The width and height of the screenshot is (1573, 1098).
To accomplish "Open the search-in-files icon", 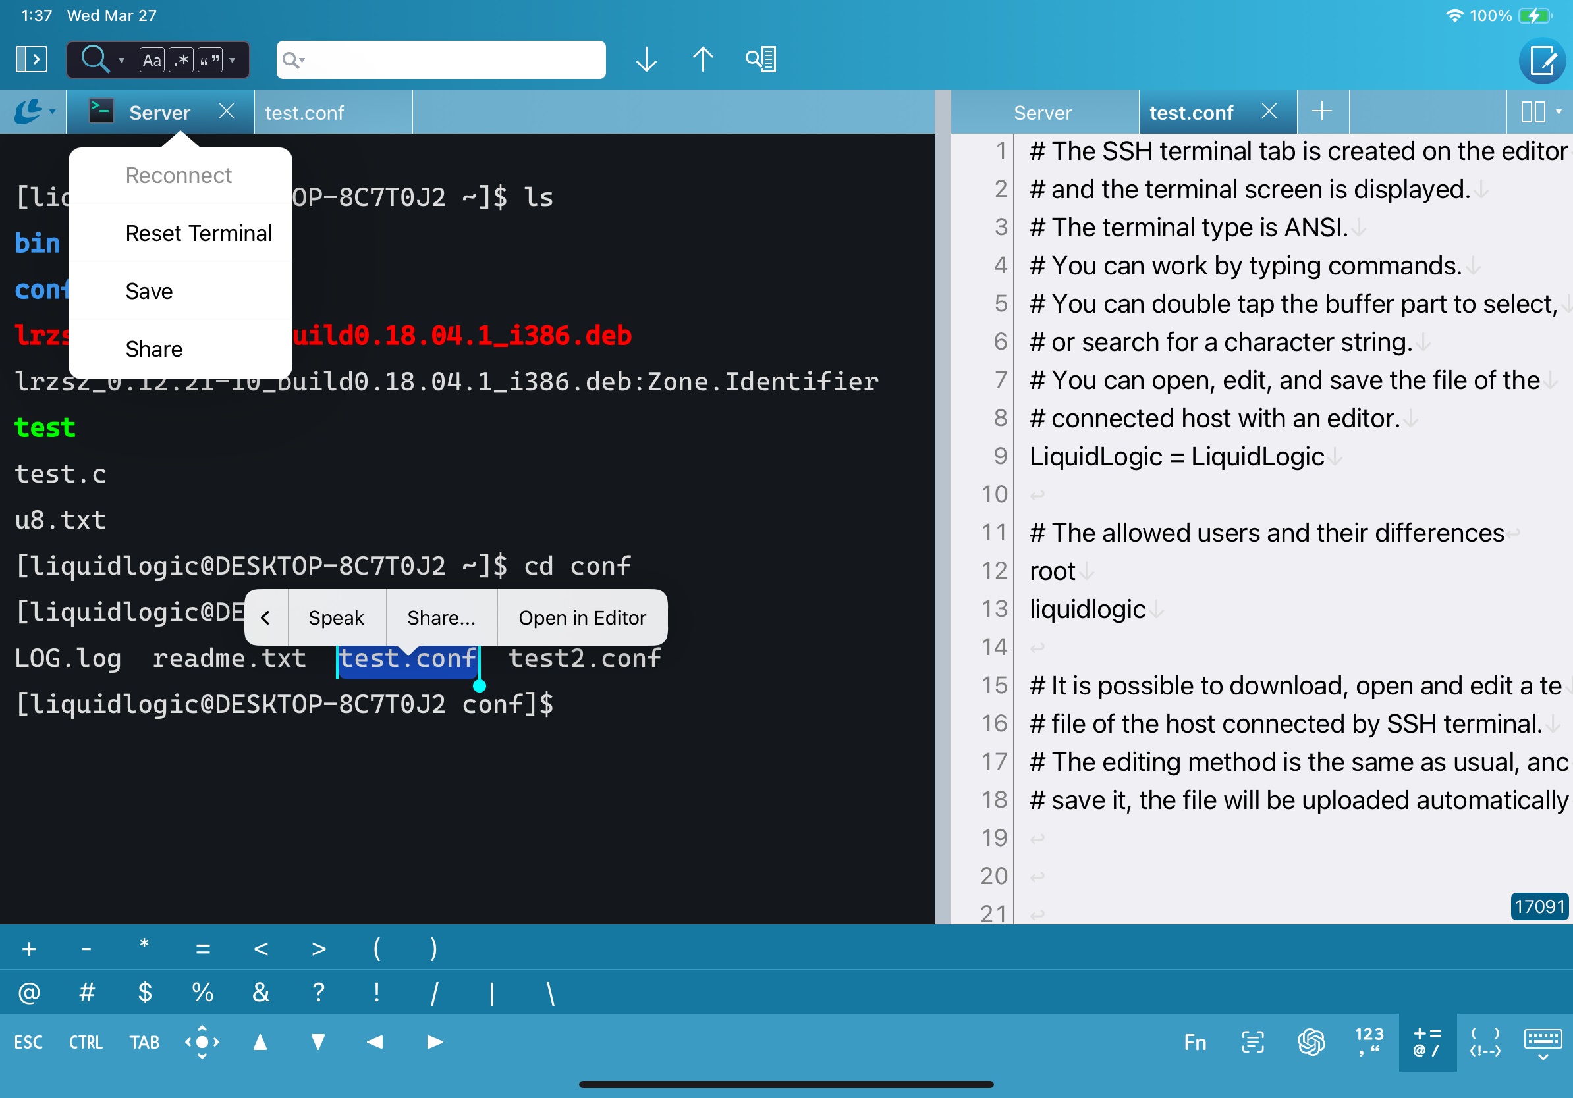I will coord(760,59).
